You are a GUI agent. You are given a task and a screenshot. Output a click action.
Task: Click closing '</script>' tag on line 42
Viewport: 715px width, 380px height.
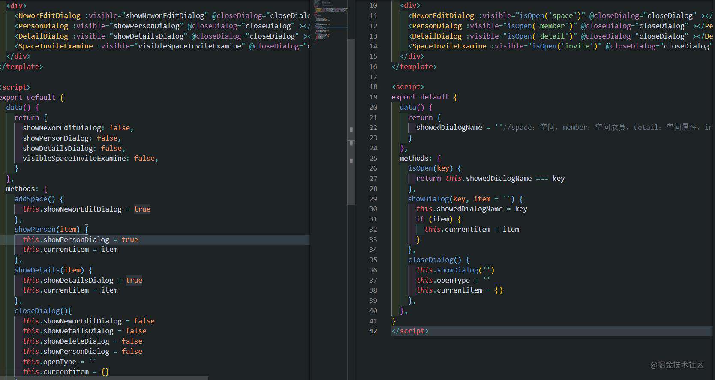[410, 331]
